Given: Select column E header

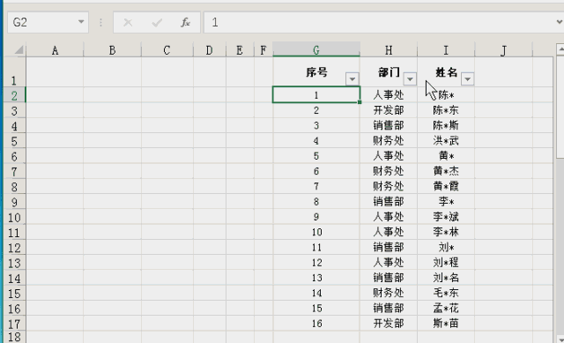Looking at the screenshot, I should pyautogui.click(x=240, y=50).
